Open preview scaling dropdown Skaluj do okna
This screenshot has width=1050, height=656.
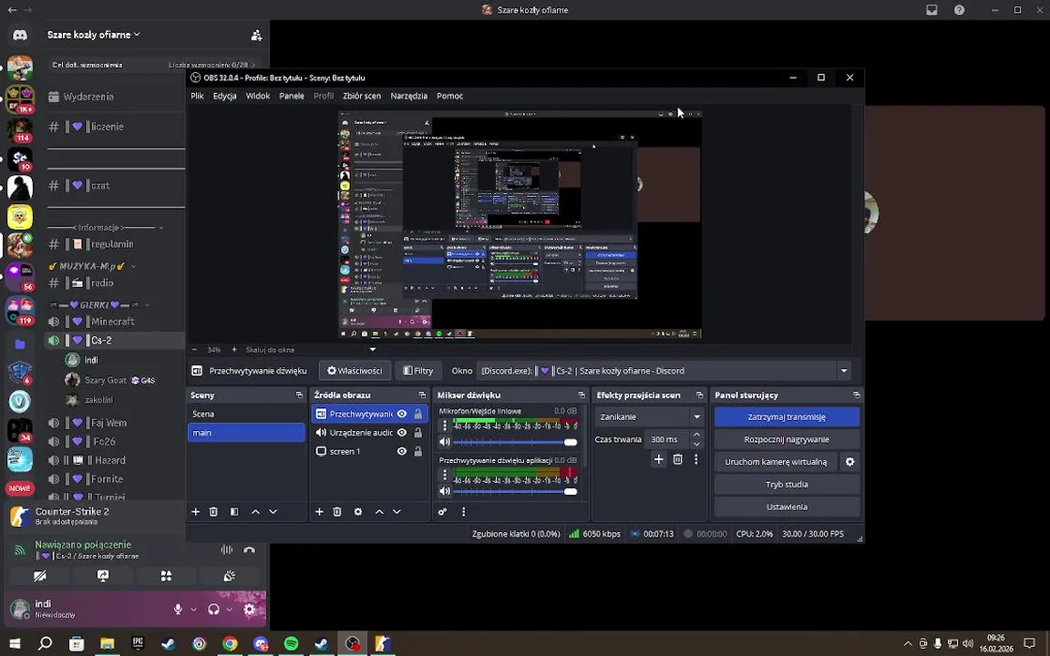373,350
